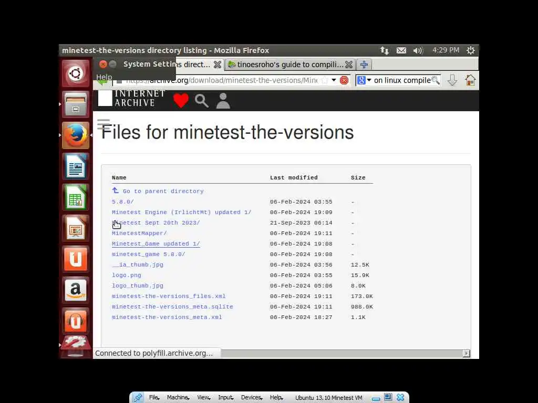Launch LibreOffice Impress from the dock
The width and height of the screenshot is (538, 403).
pyautogui.click(x=76, y=228)
